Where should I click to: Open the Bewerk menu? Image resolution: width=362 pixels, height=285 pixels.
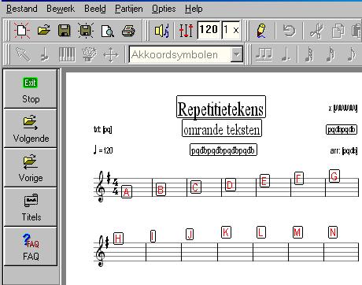click(x=61, y=9)
